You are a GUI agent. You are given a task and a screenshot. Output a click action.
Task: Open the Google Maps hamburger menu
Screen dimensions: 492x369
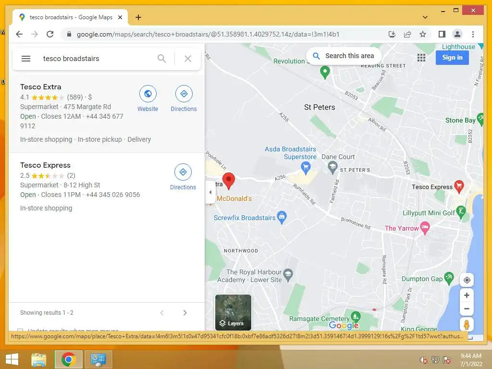pyautogui.click(x=26, y=59)
